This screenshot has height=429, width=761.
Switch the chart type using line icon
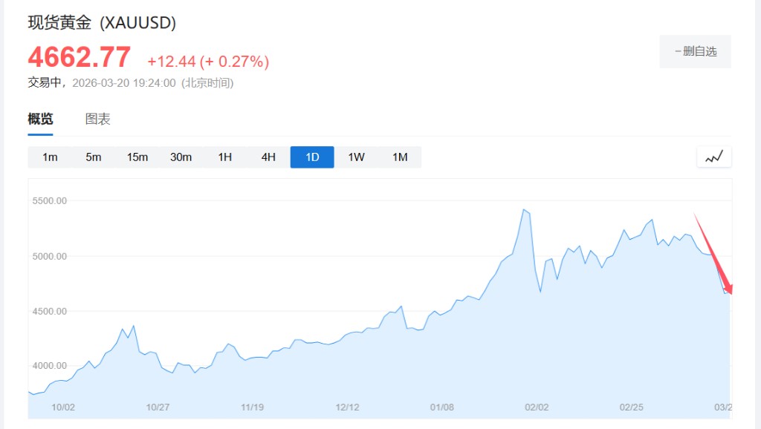click(714, 157)
